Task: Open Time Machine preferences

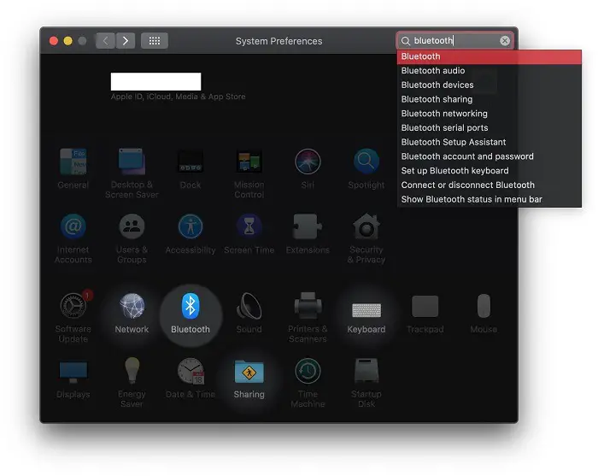Action: tap(308, 371)
